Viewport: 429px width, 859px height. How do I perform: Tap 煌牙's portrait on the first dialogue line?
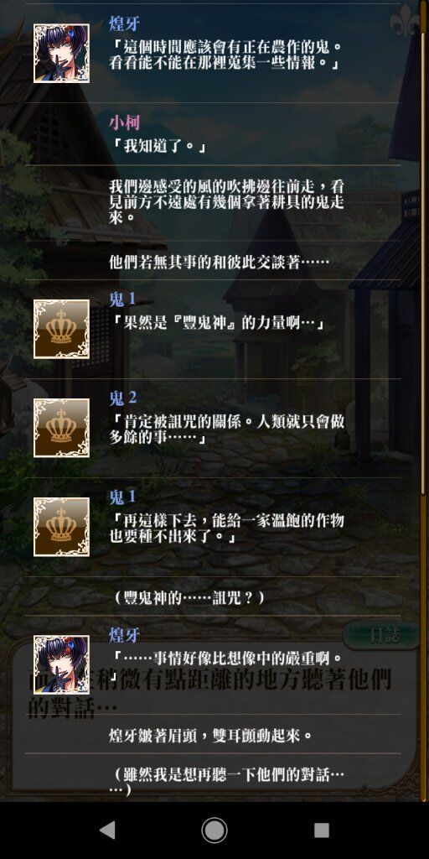61,53
